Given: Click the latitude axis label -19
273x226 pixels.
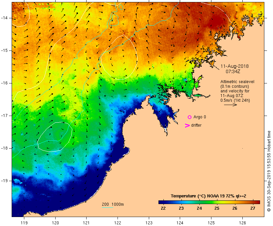Looking at the screenshot, I should [4, 181].
